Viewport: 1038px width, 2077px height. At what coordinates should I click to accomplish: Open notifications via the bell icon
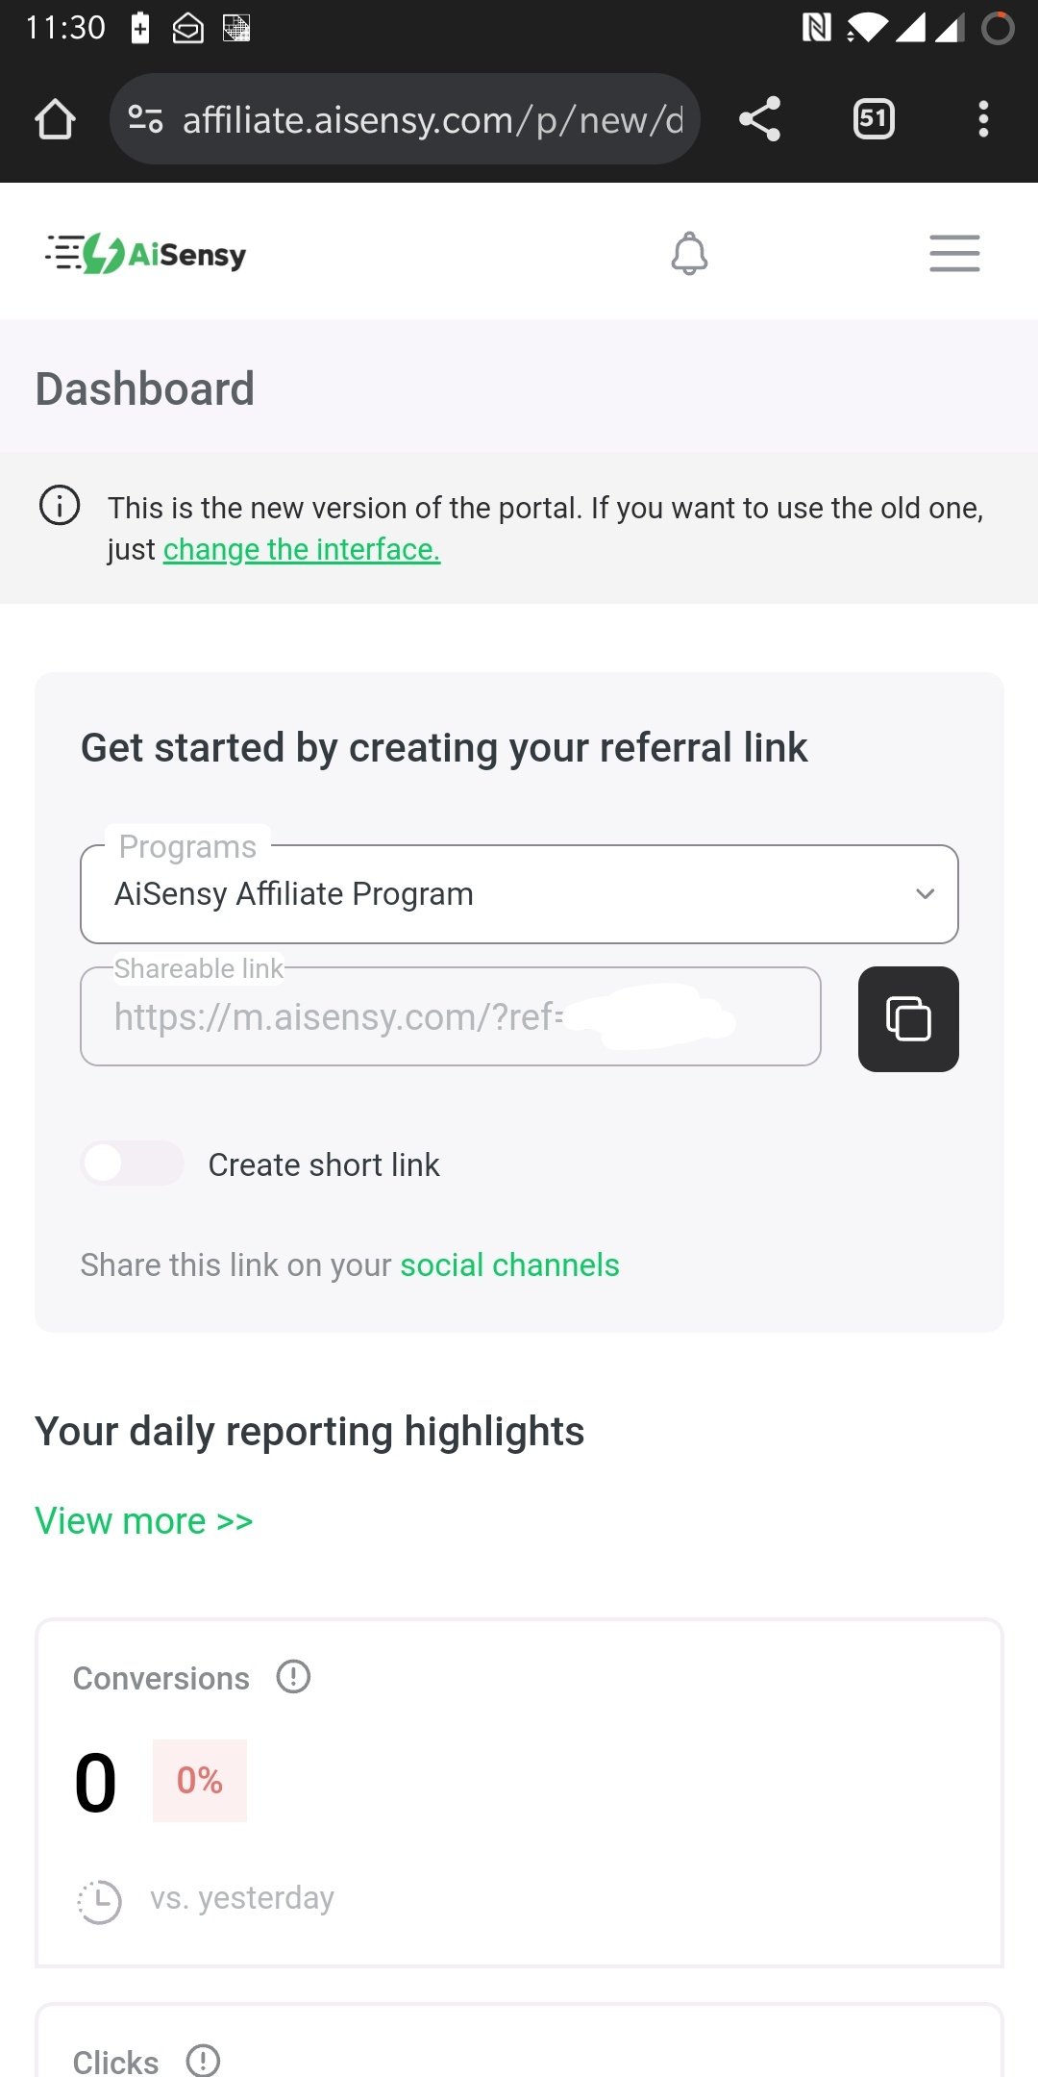688,253
